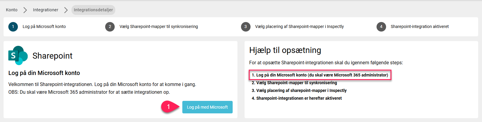Viewport: 482px width, 122px height.
Task: Select step 2 circle in stepper
Action: 110,26
